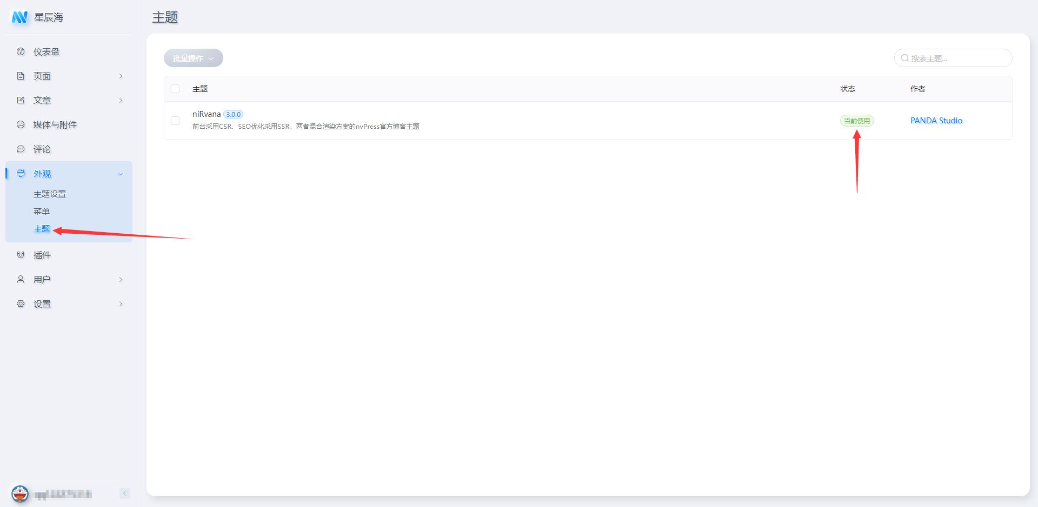This screenshot has width=1038, height=507.
Task: Collapse the 外观 submenu chevron
Action: pos(121,174)
